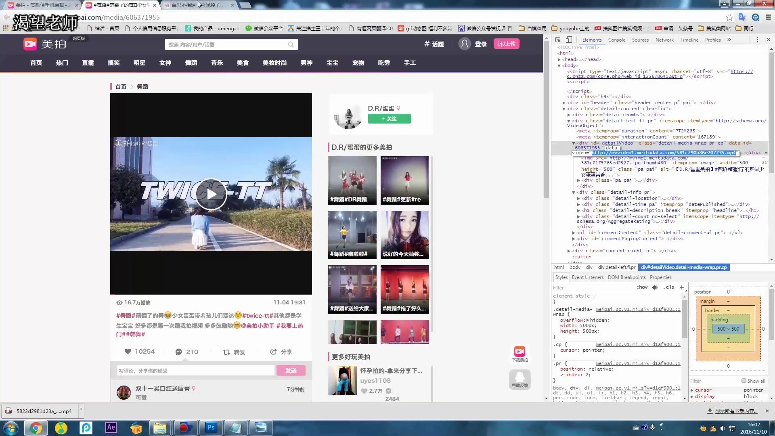Screen dimensions: 775x436
Task: Click the Styles filter input field
Action: 593,288
